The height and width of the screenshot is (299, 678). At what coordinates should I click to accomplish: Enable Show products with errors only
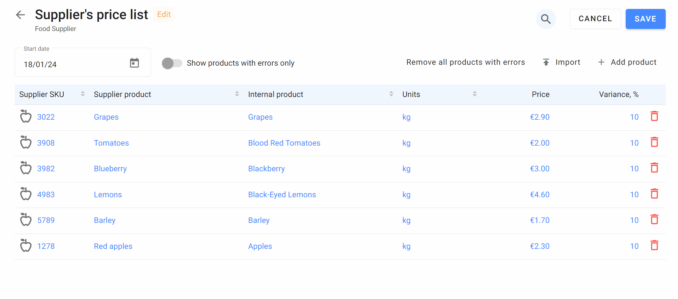pyautogui.click(x=172, y=63)
